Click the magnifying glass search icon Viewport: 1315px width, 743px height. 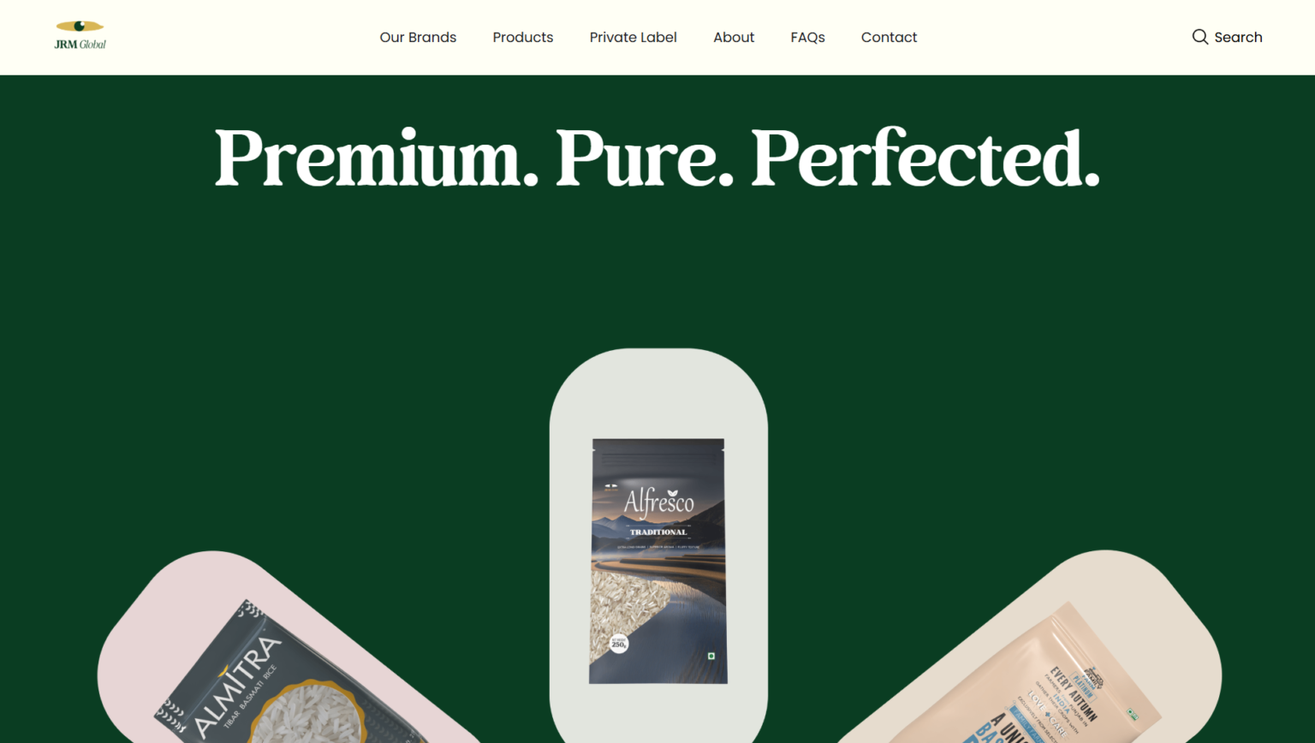1199,37
